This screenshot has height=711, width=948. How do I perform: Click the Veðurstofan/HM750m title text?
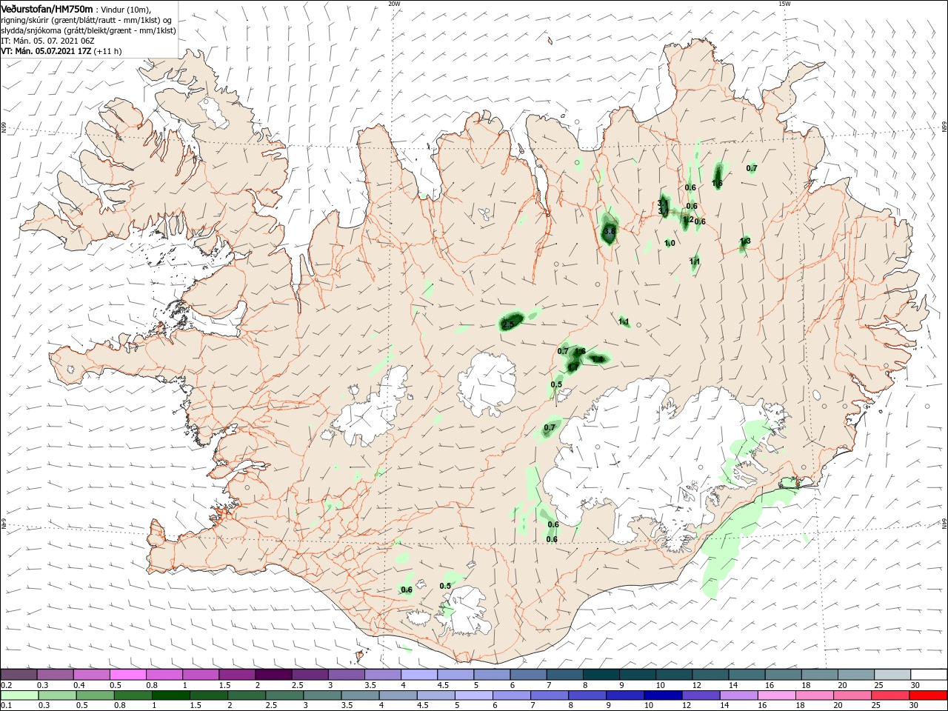point(47,9)
